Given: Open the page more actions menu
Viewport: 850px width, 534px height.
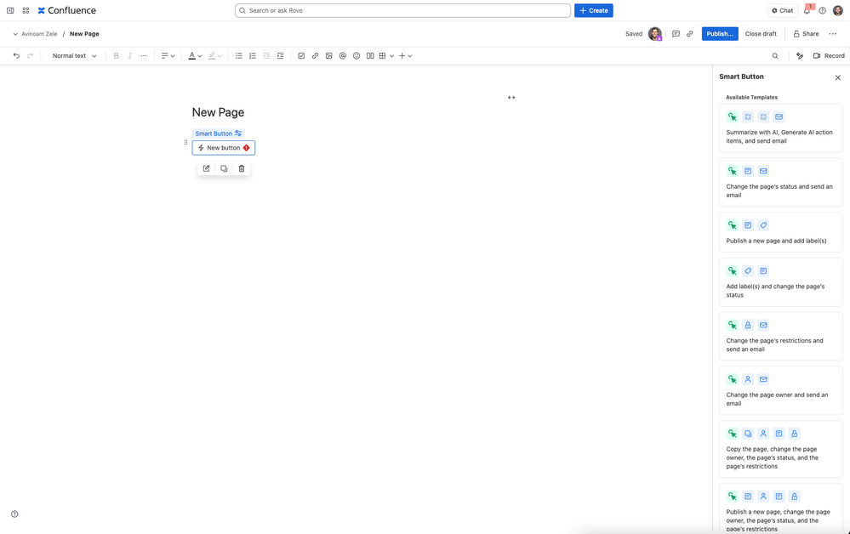Looking at the screenshot, I should click(x=833, y=33).
